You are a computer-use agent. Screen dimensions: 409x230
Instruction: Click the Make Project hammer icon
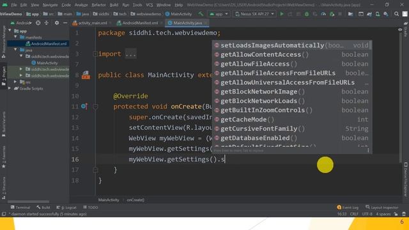coord(201,14)
